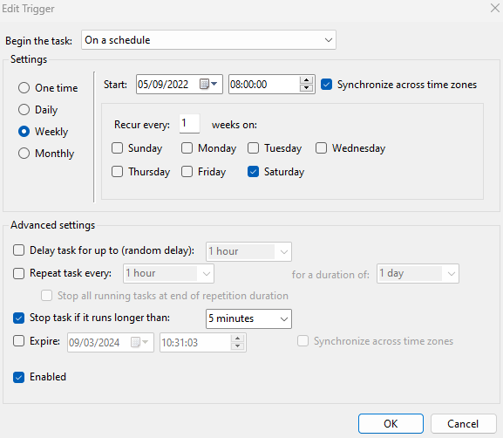Uncheck the Enabled checkbox
The image size is (503, 438).
(x=18, y=377)
